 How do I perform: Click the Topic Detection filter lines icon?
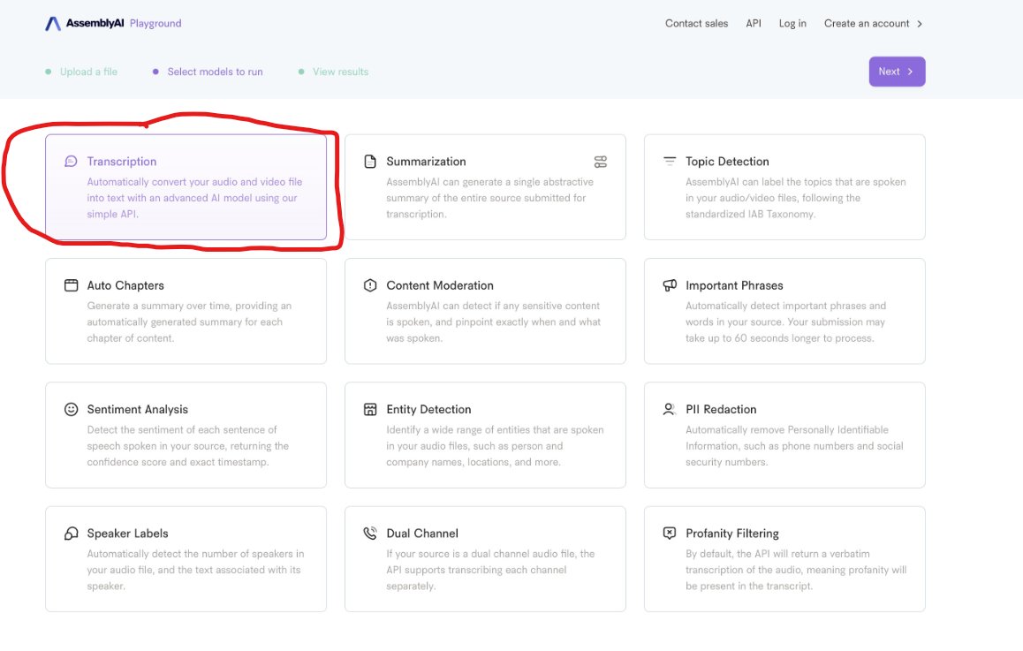(x=670, y=161)
